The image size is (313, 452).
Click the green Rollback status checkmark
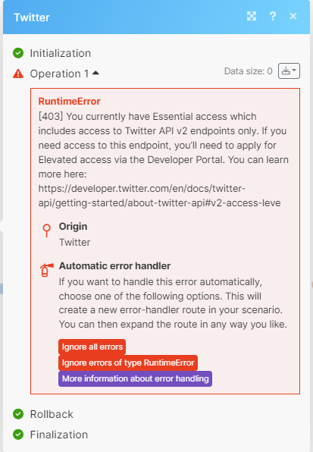tap(18, 414)
